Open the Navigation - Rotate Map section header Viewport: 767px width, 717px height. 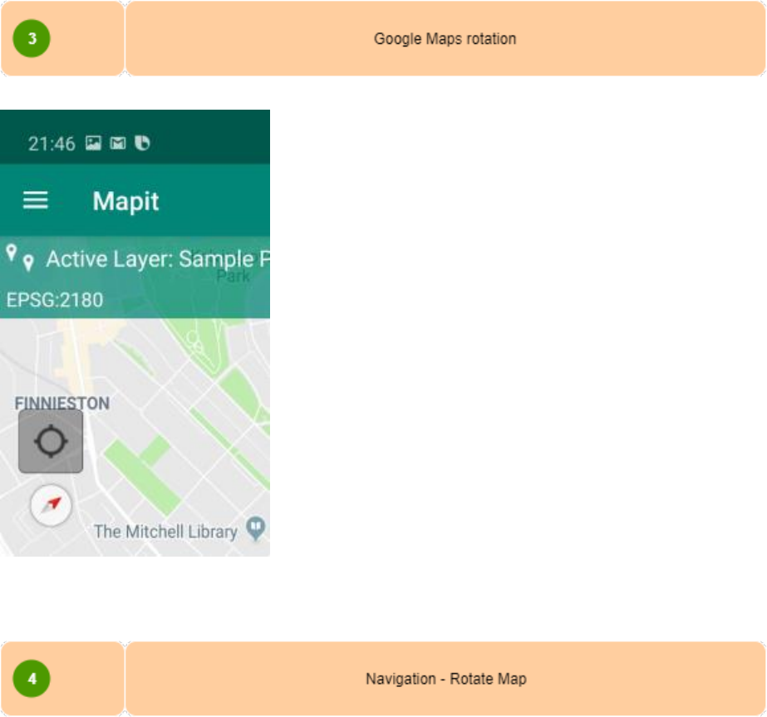[x=445, y=679]
